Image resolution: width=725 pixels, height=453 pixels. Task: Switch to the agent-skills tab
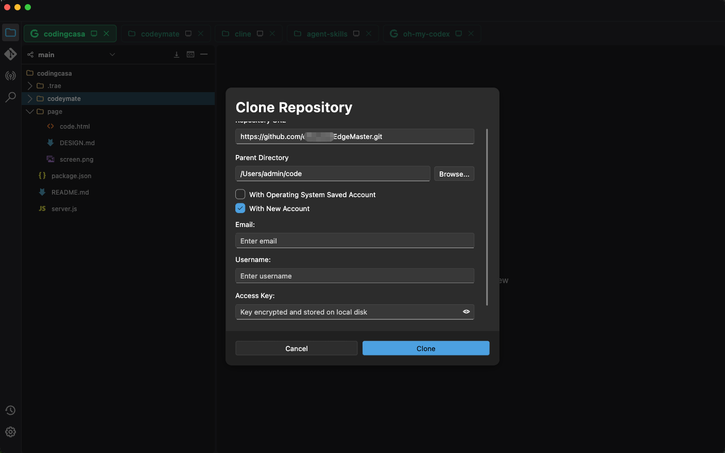pos(327,34)
